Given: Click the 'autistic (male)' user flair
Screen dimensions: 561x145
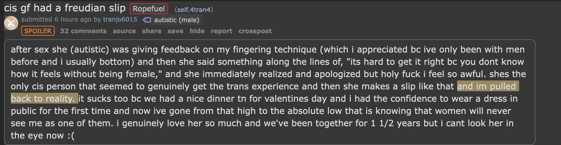Looking at the screenshot, I should point(177,20).
